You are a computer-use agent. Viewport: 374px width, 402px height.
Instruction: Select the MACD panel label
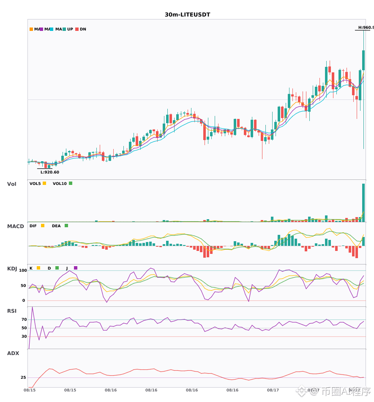[15, 226]
